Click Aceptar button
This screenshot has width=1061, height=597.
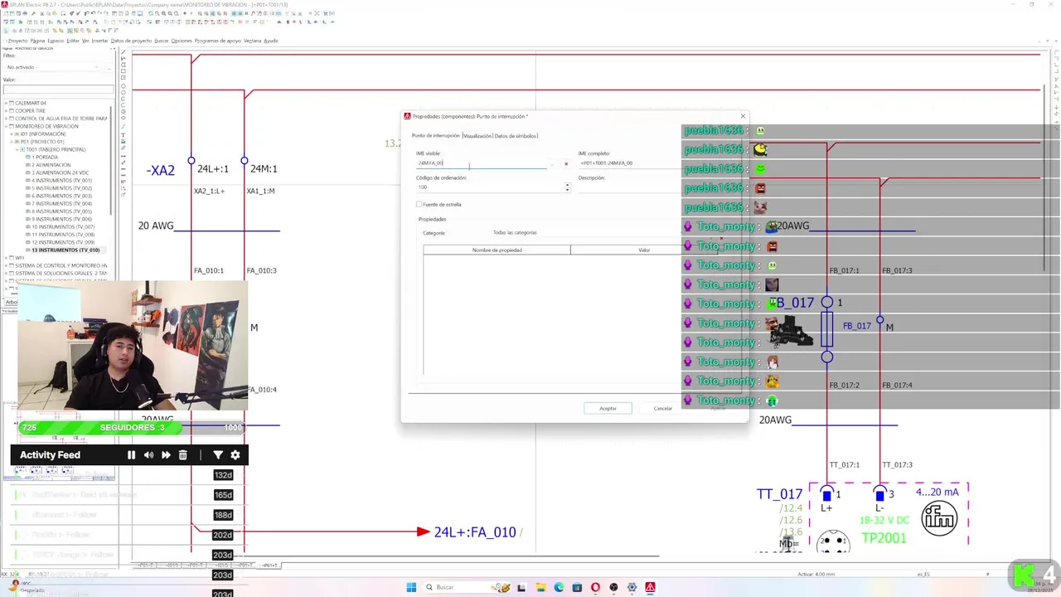(608, 408)
